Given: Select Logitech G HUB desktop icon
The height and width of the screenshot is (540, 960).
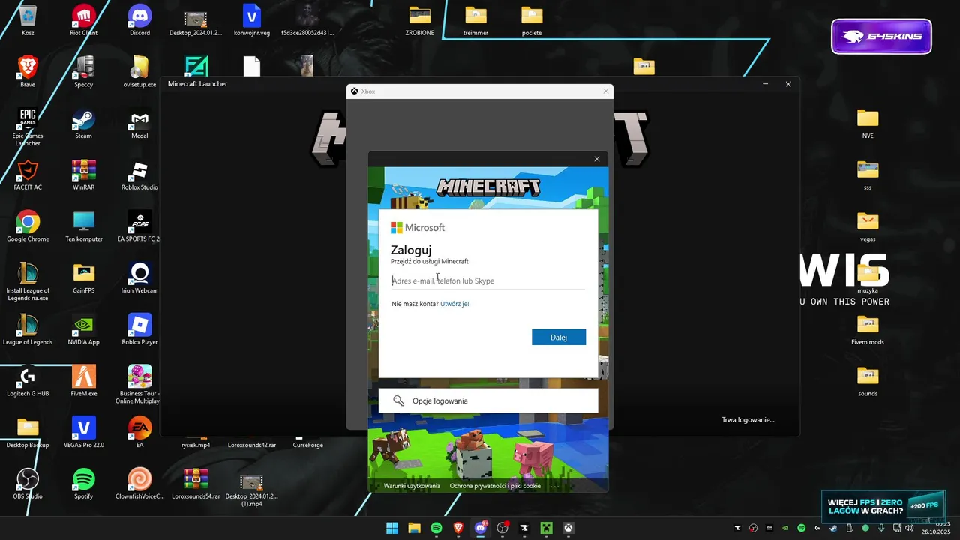Looking at the screenshot, I should coord(28,380).
